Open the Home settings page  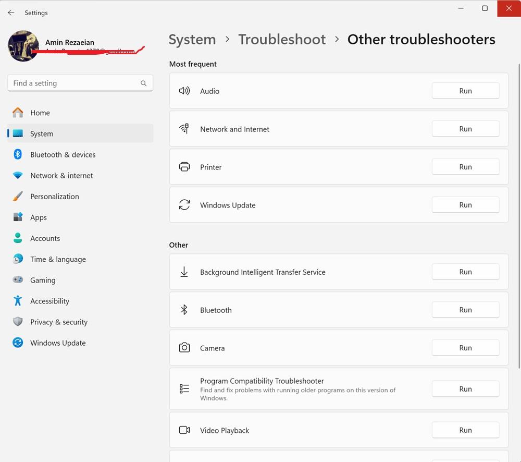(x=40, y=113)
